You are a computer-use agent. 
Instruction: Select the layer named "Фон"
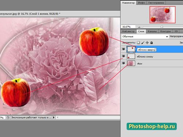(139, 64)
